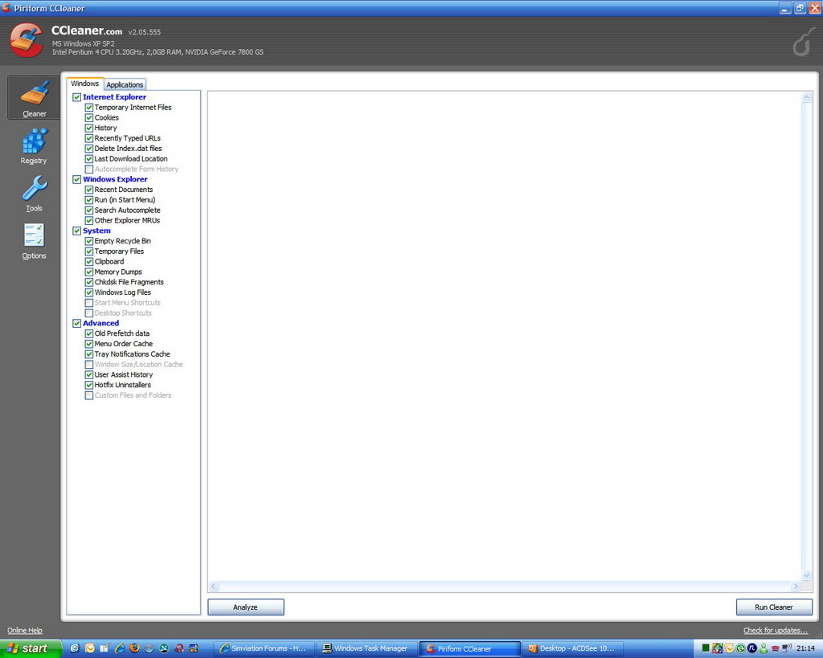Click the CCleaner logo in header
This screenshot has width=823, height=658.
coord(27,40)
